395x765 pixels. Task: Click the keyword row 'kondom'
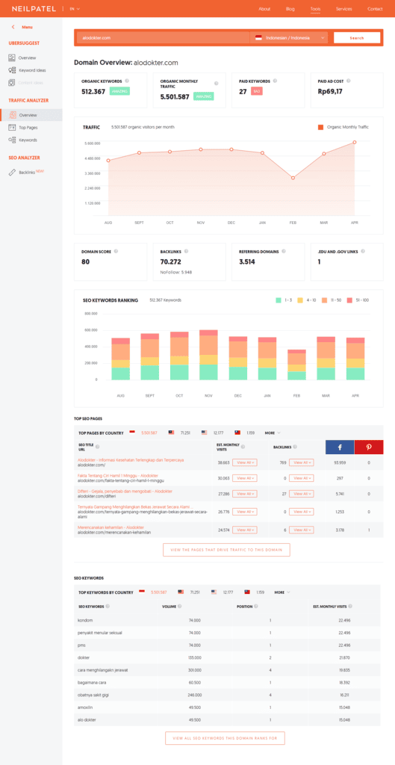[x=228, y=620]
